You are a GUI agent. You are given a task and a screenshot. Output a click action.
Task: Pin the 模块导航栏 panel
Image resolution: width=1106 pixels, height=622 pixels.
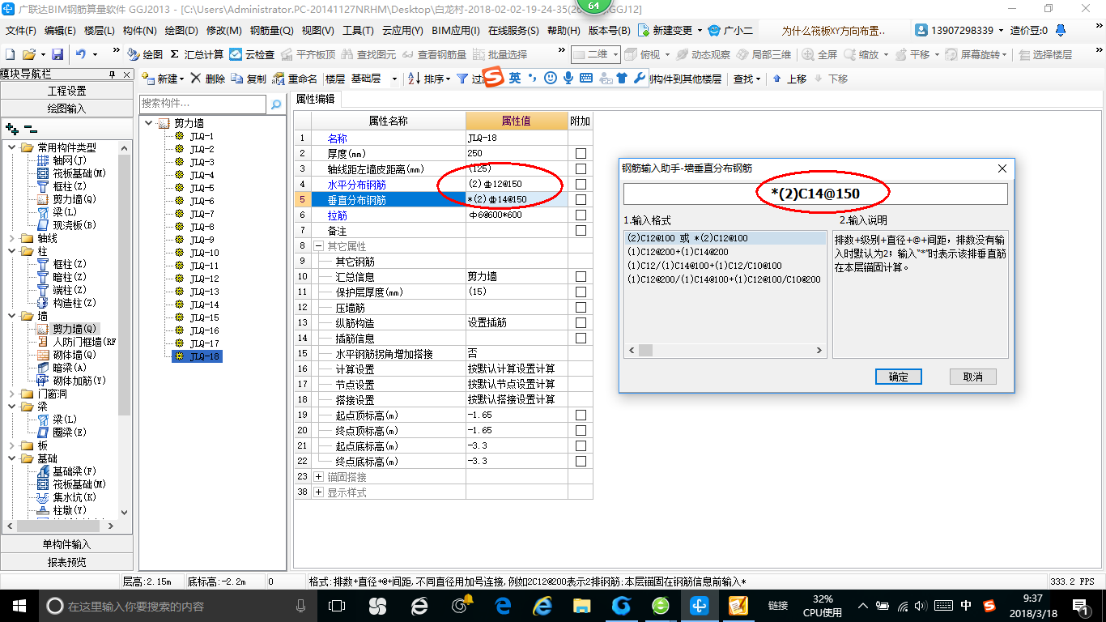click(x=113, y=75)
